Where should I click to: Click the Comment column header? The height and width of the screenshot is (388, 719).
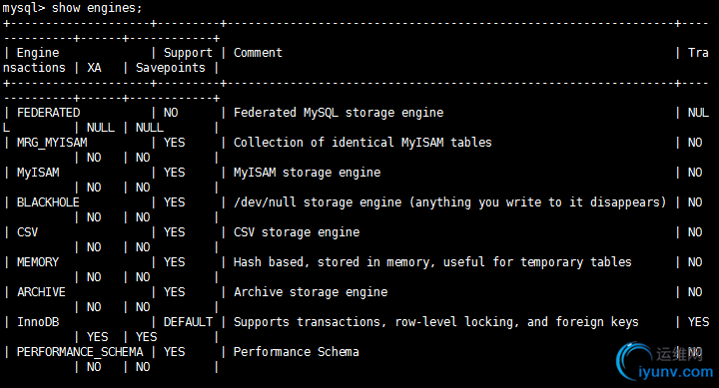click(258, 53)
